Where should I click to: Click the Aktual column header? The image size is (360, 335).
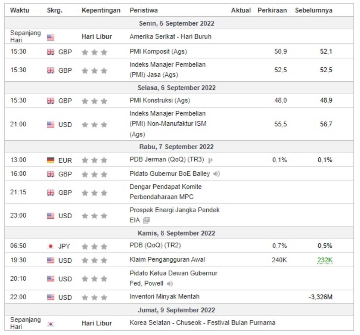[x=241, y=10]
